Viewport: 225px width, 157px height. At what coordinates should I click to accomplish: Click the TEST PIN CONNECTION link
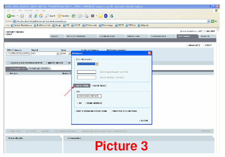pyautogui.click(x=125, y=111)
